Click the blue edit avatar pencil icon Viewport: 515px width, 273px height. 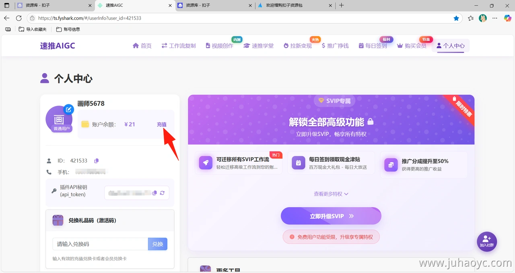point(69,109)
